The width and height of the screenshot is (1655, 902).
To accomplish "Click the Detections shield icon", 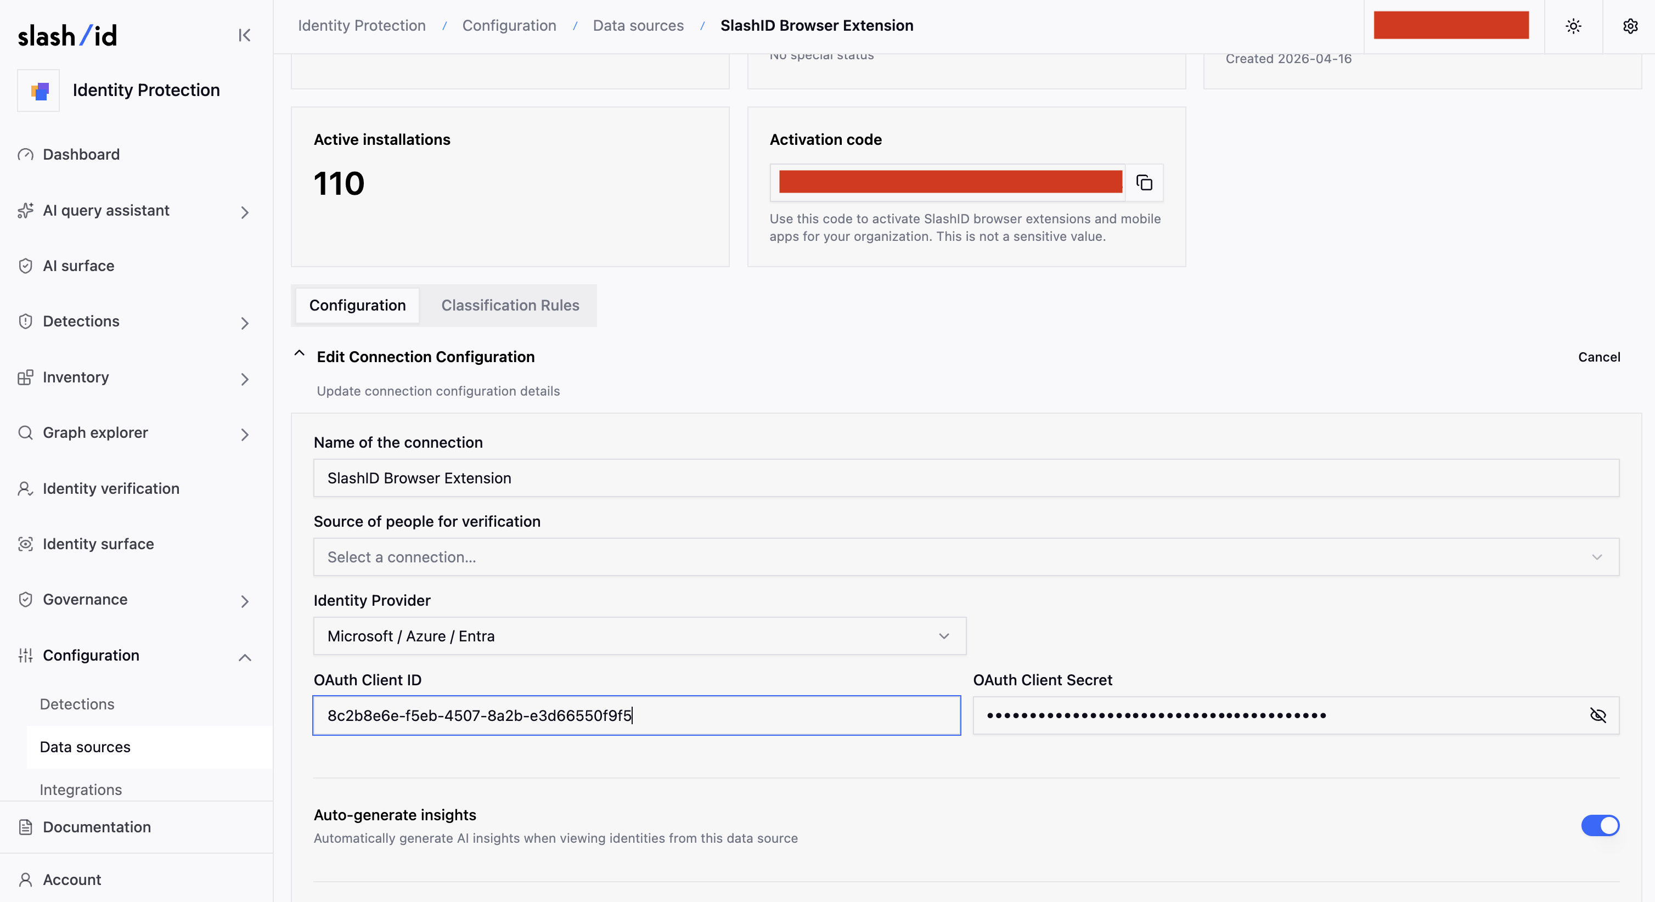I will pyautogui.click(x=26, y=321).
